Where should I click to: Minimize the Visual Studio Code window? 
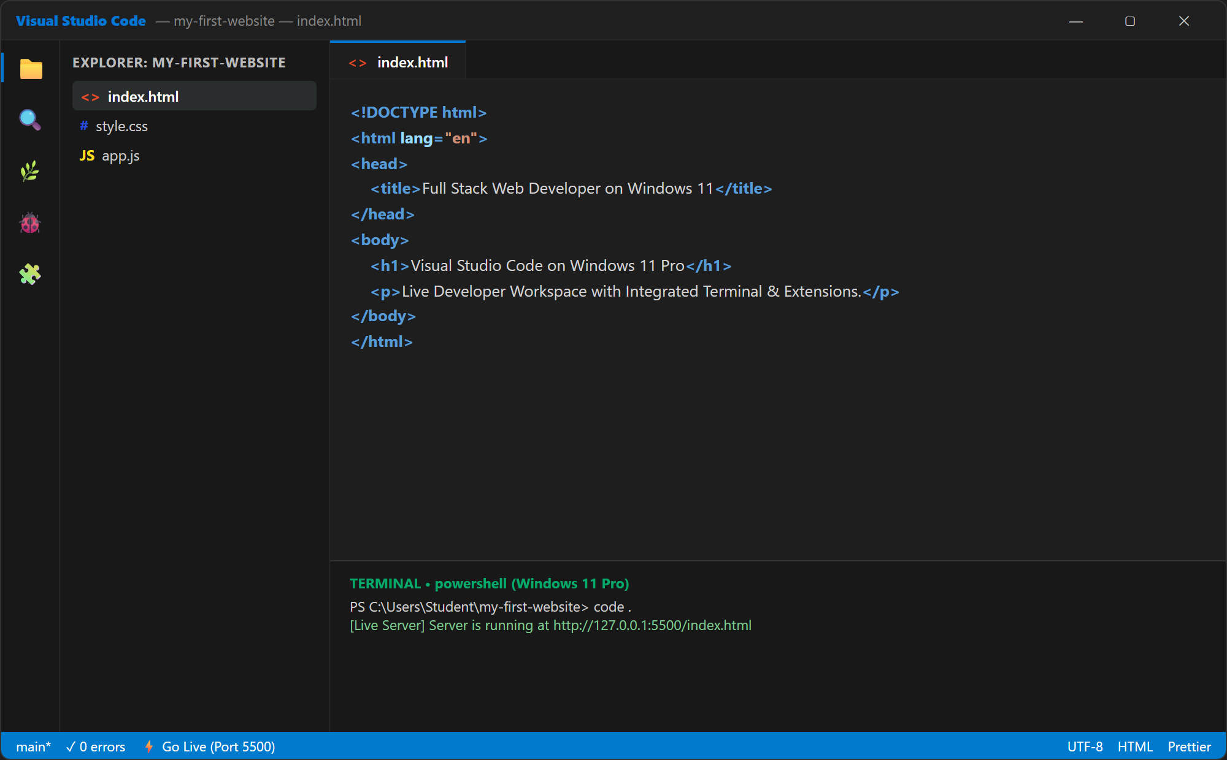pos(1076,21)
